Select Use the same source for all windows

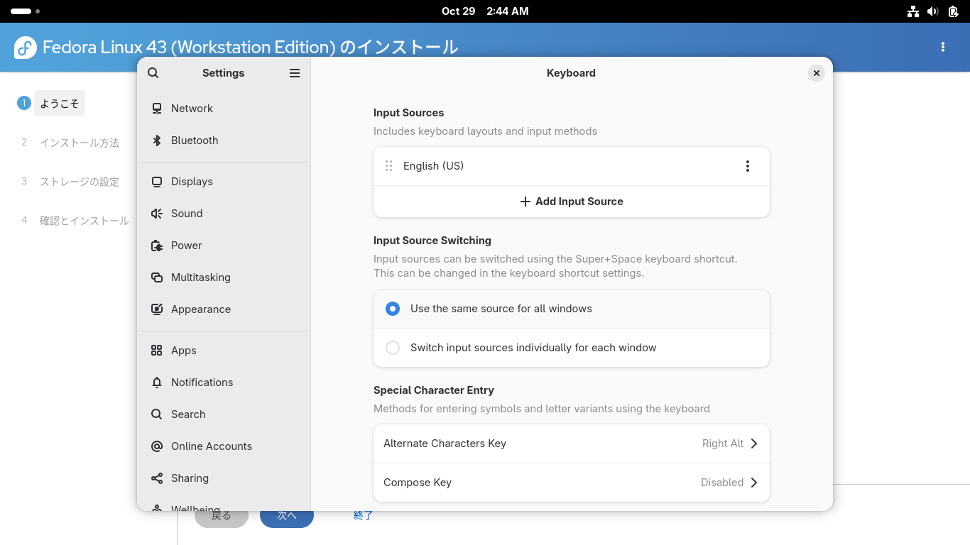coord(393,309)
